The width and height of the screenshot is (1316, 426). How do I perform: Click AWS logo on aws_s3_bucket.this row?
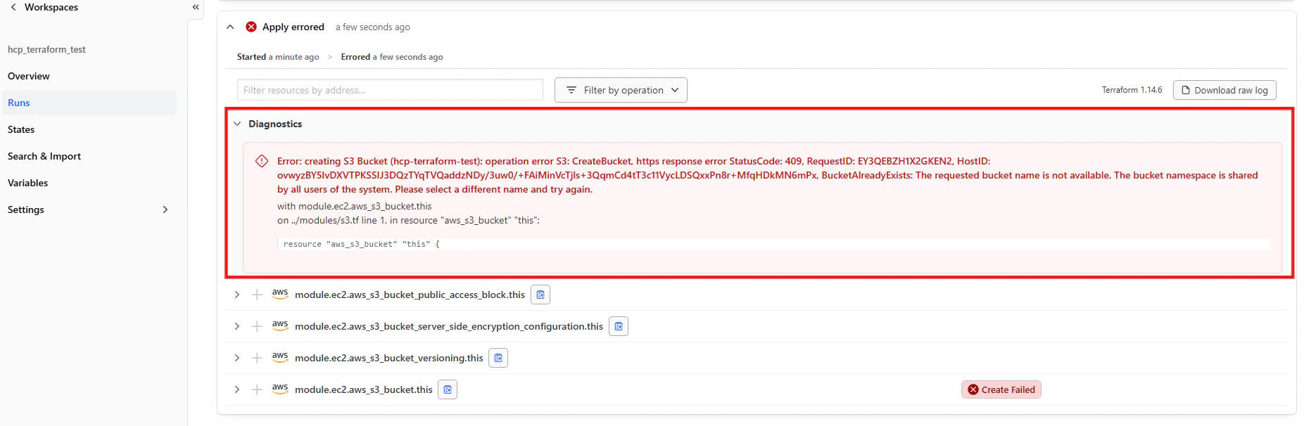(x=280, y=389)
